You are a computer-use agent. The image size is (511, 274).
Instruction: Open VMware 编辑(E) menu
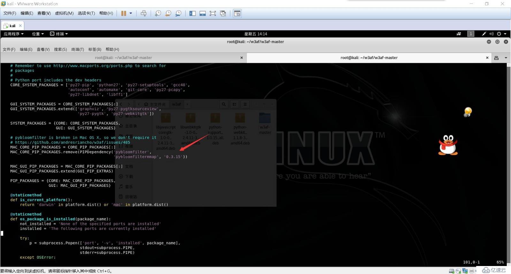tap(27, 13)
